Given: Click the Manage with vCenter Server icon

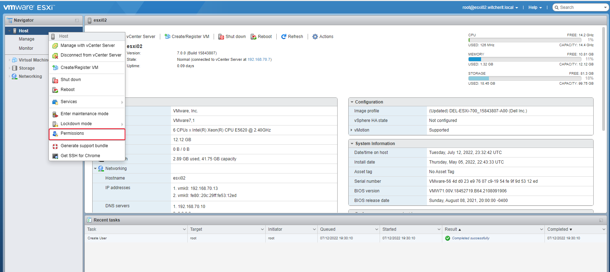Looking at the screenshot, I should pos(55,46).
